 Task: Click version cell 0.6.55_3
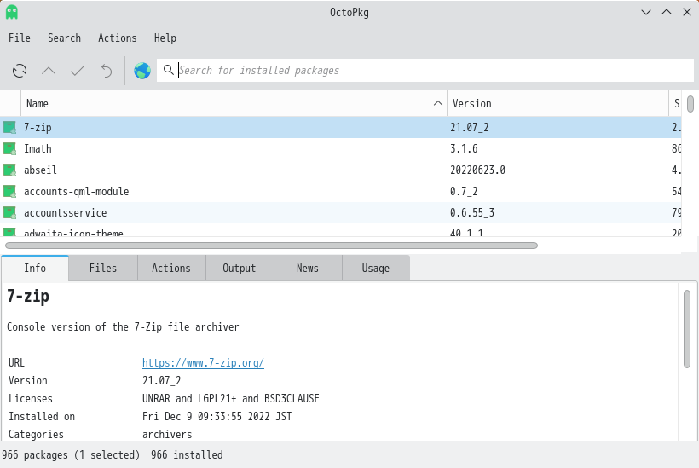tap(472, 213)
